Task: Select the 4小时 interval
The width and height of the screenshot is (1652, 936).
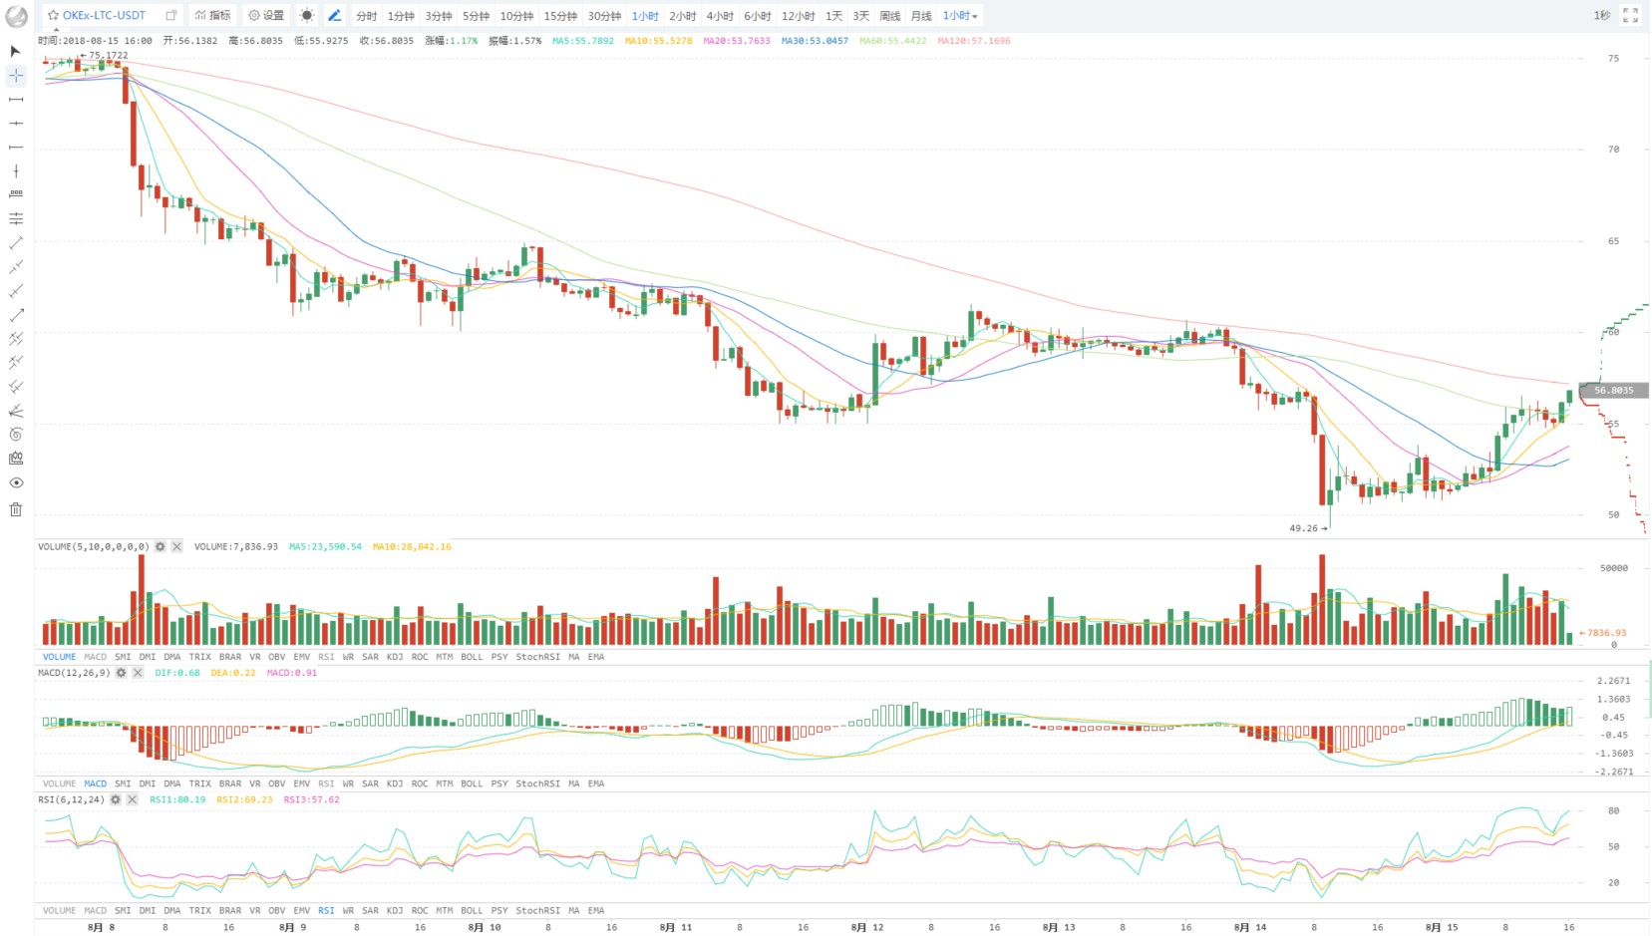Action: point(720,16)
